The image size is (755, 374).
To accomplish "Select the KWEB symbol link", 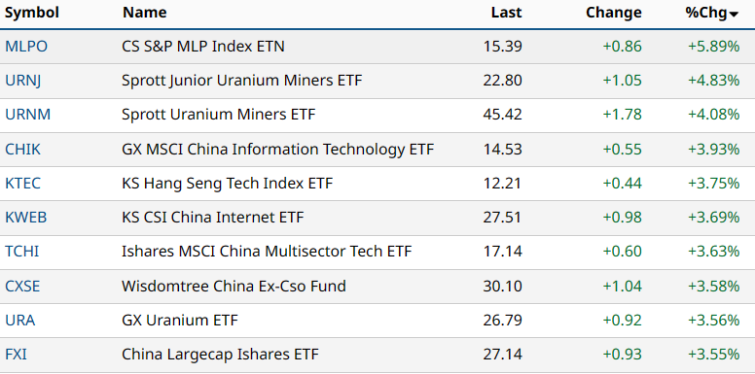I will point(26,218).
